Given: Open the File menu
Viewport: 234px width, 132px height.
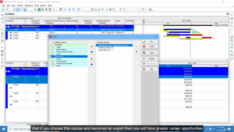Looking at the screenshot, I should 4,5.
